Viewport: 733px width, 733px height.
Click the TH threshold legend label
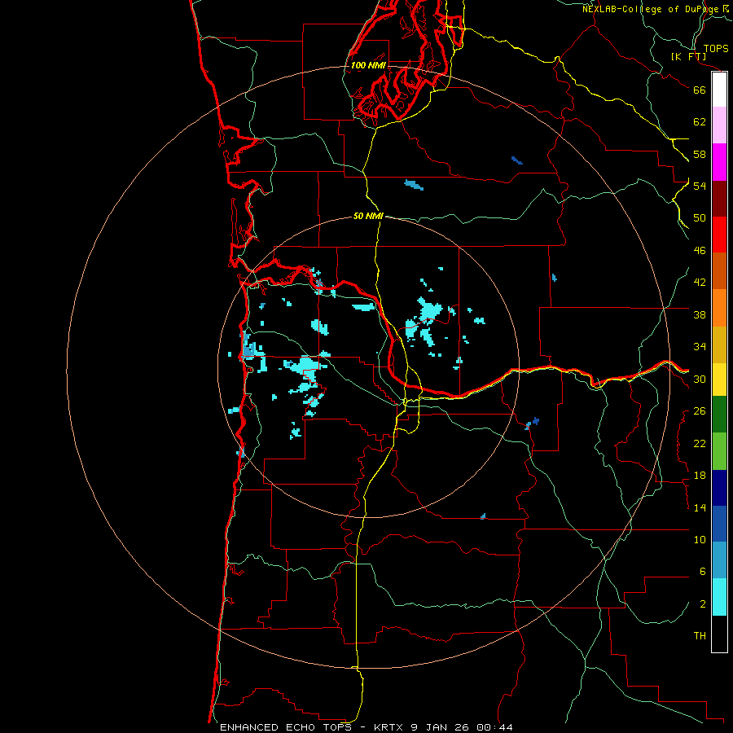700,636
